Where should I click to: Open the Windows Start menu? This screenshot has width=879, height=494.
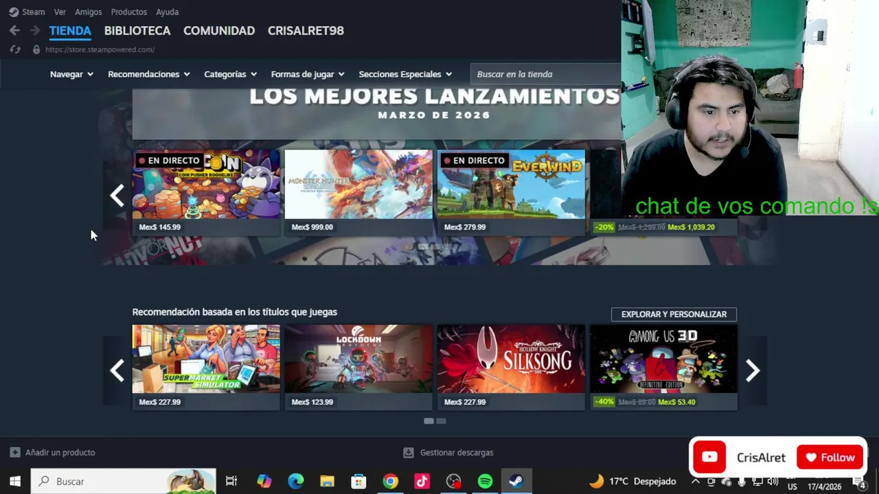click(15, 481)
